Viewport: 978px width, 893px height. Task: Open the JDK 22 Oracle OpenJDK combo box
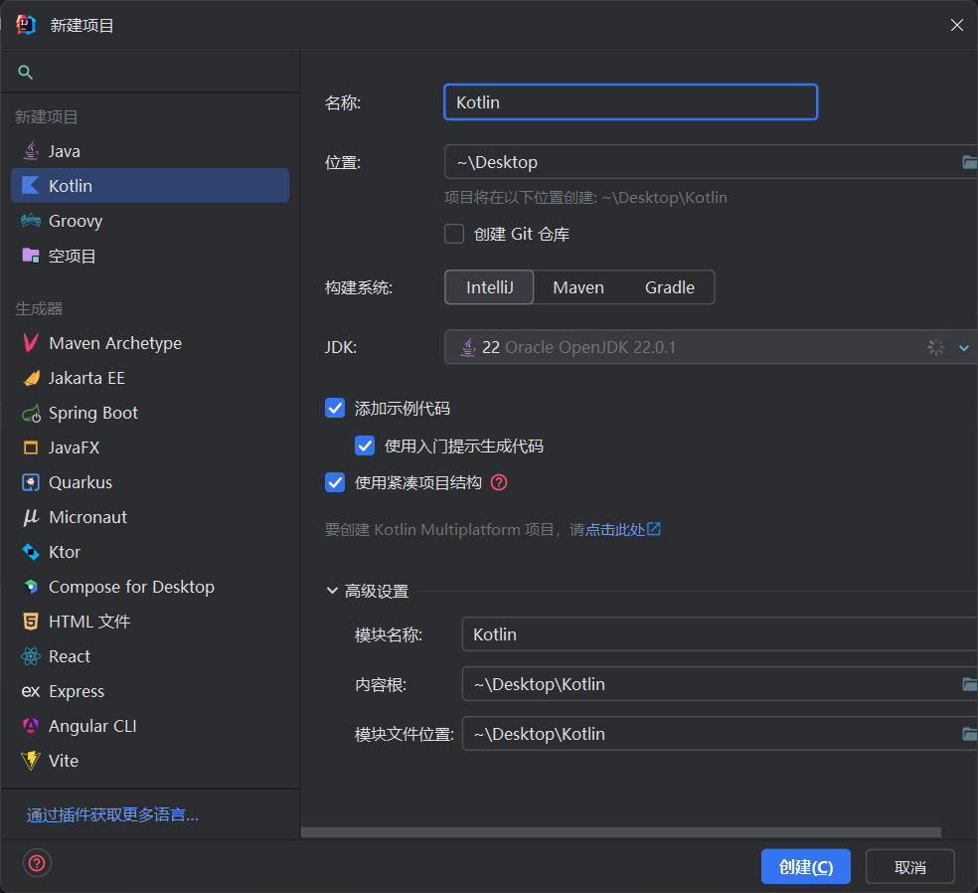coord(711,347)
